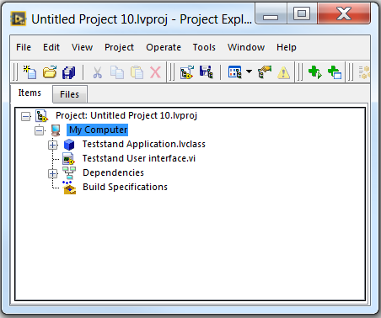Open the Project menu
The height and width of the screenshot is (318, 381).
click(x=119, y=47)
